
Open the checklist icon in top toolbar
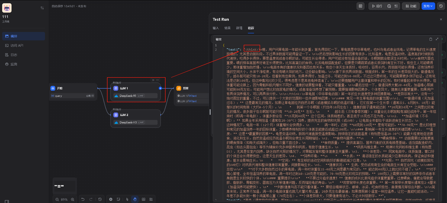coord(396,6)
